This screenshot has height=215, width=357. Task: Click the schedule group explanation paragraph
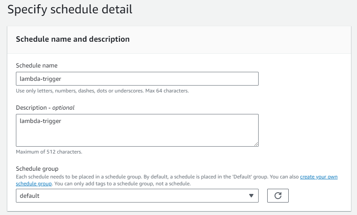coord(177,180)
